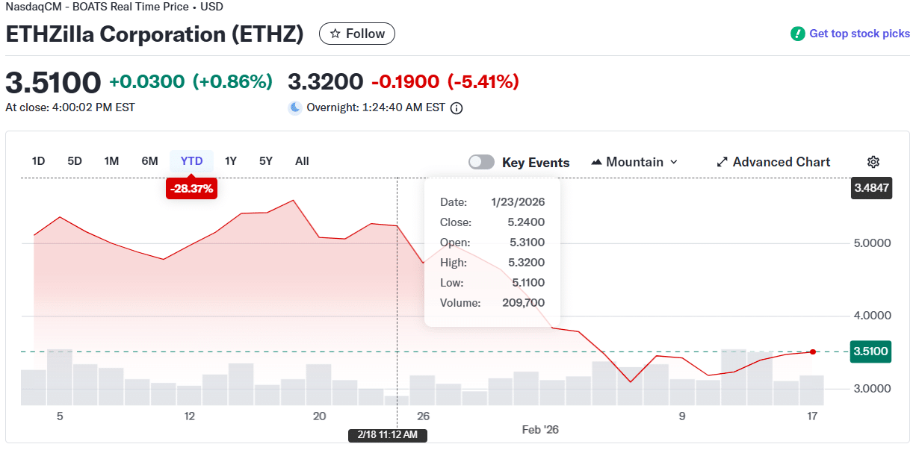Toggle the Key Events switch
This screenshot has width=919, height=450.
coord(481,162)
